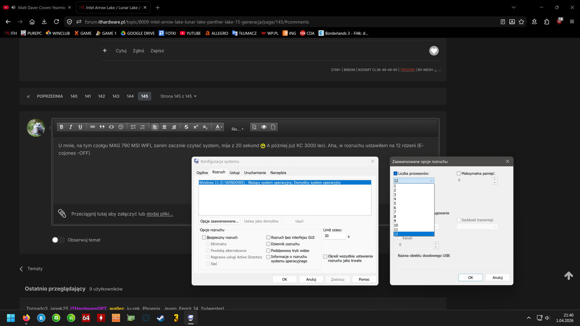The height and width of the screenshot is (326, 580).
Task: Show hidden system tray icons
Action: 529,318
